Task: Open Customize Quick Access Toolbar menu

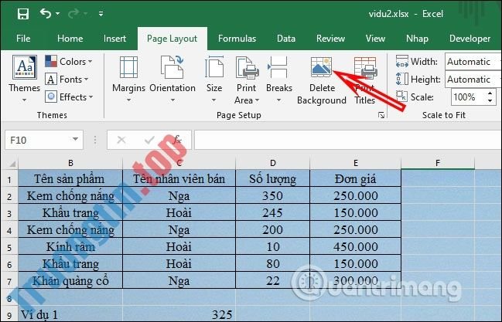Action: (101, 14)
